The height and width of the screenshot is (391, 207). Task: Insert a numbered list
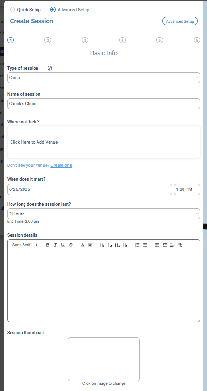[x=137, y=245]
